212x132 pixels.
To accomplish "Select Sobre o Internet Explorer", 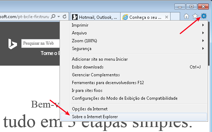I will [x=134, y=117].
